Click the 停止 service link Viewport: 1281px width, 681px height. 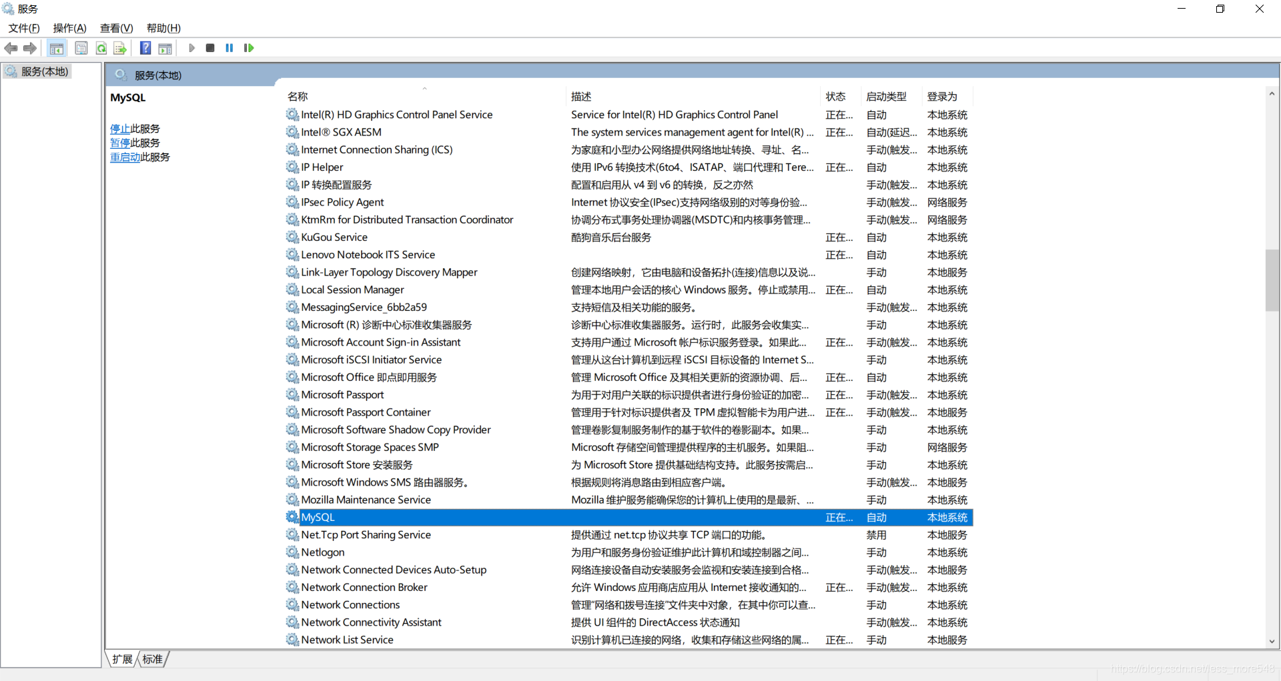120,129
